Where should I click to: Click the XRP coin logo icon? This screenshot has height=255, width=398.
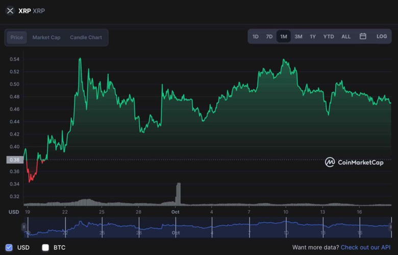point(10,11)
